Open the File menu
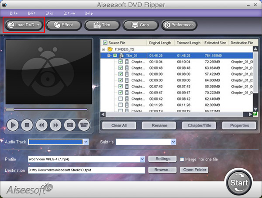The width and height of the screenshot is (262, 198). click(14, 13)
